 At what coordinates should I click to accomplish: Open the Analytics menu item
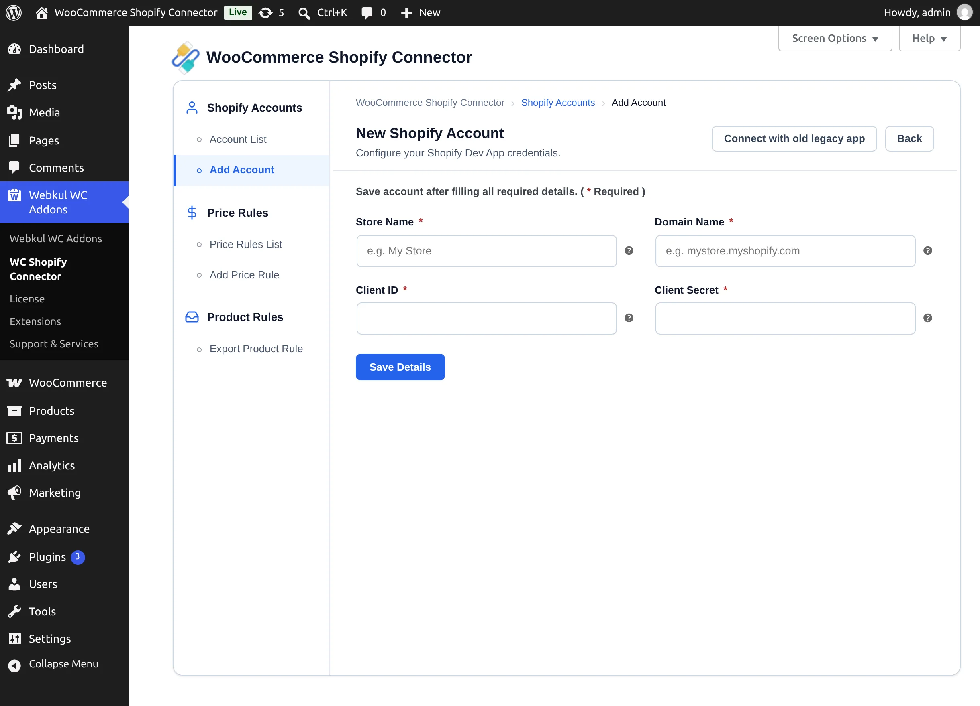point(64,466)
